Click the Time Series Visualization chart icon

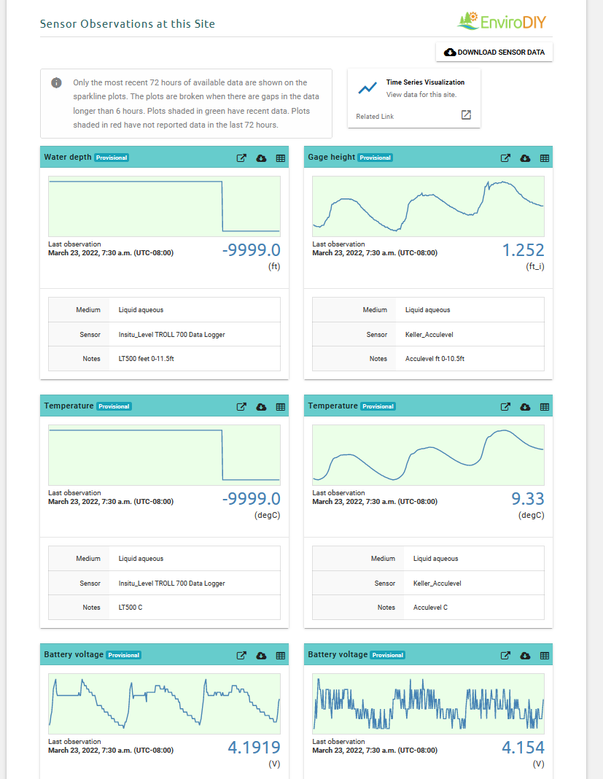367,88
